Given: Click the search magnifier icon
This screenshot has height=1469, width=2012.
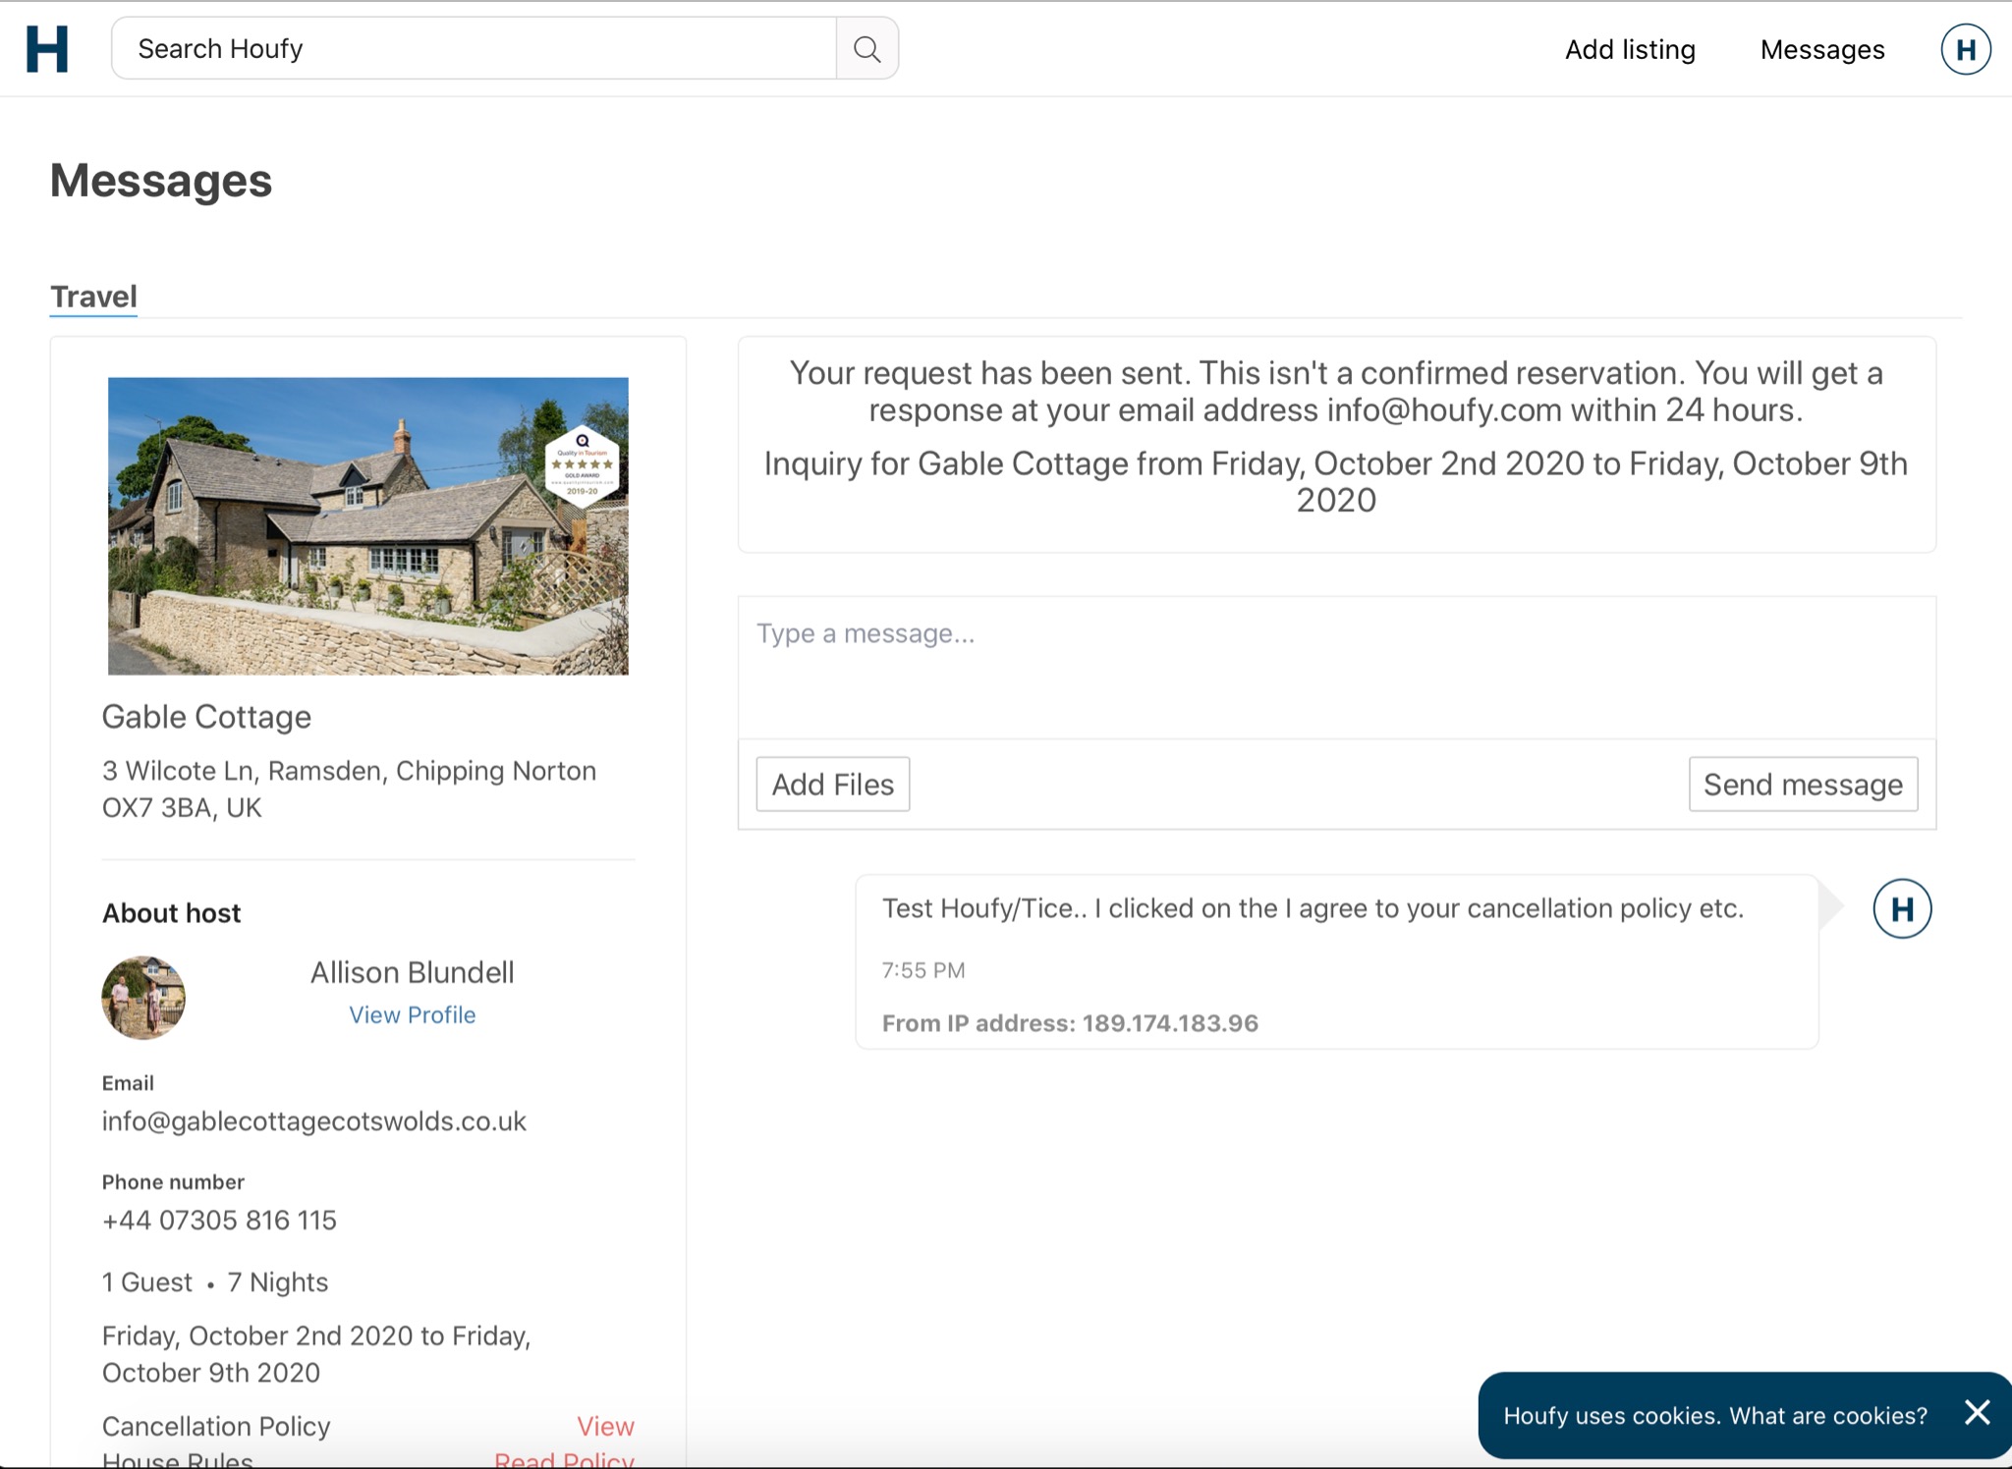Looking at the screenshot, I should (x=866, y=49).
